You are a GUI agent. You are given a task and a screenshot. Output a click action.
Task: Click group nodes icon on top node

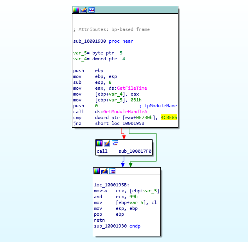pyautogui.click(x=92, y=10)
